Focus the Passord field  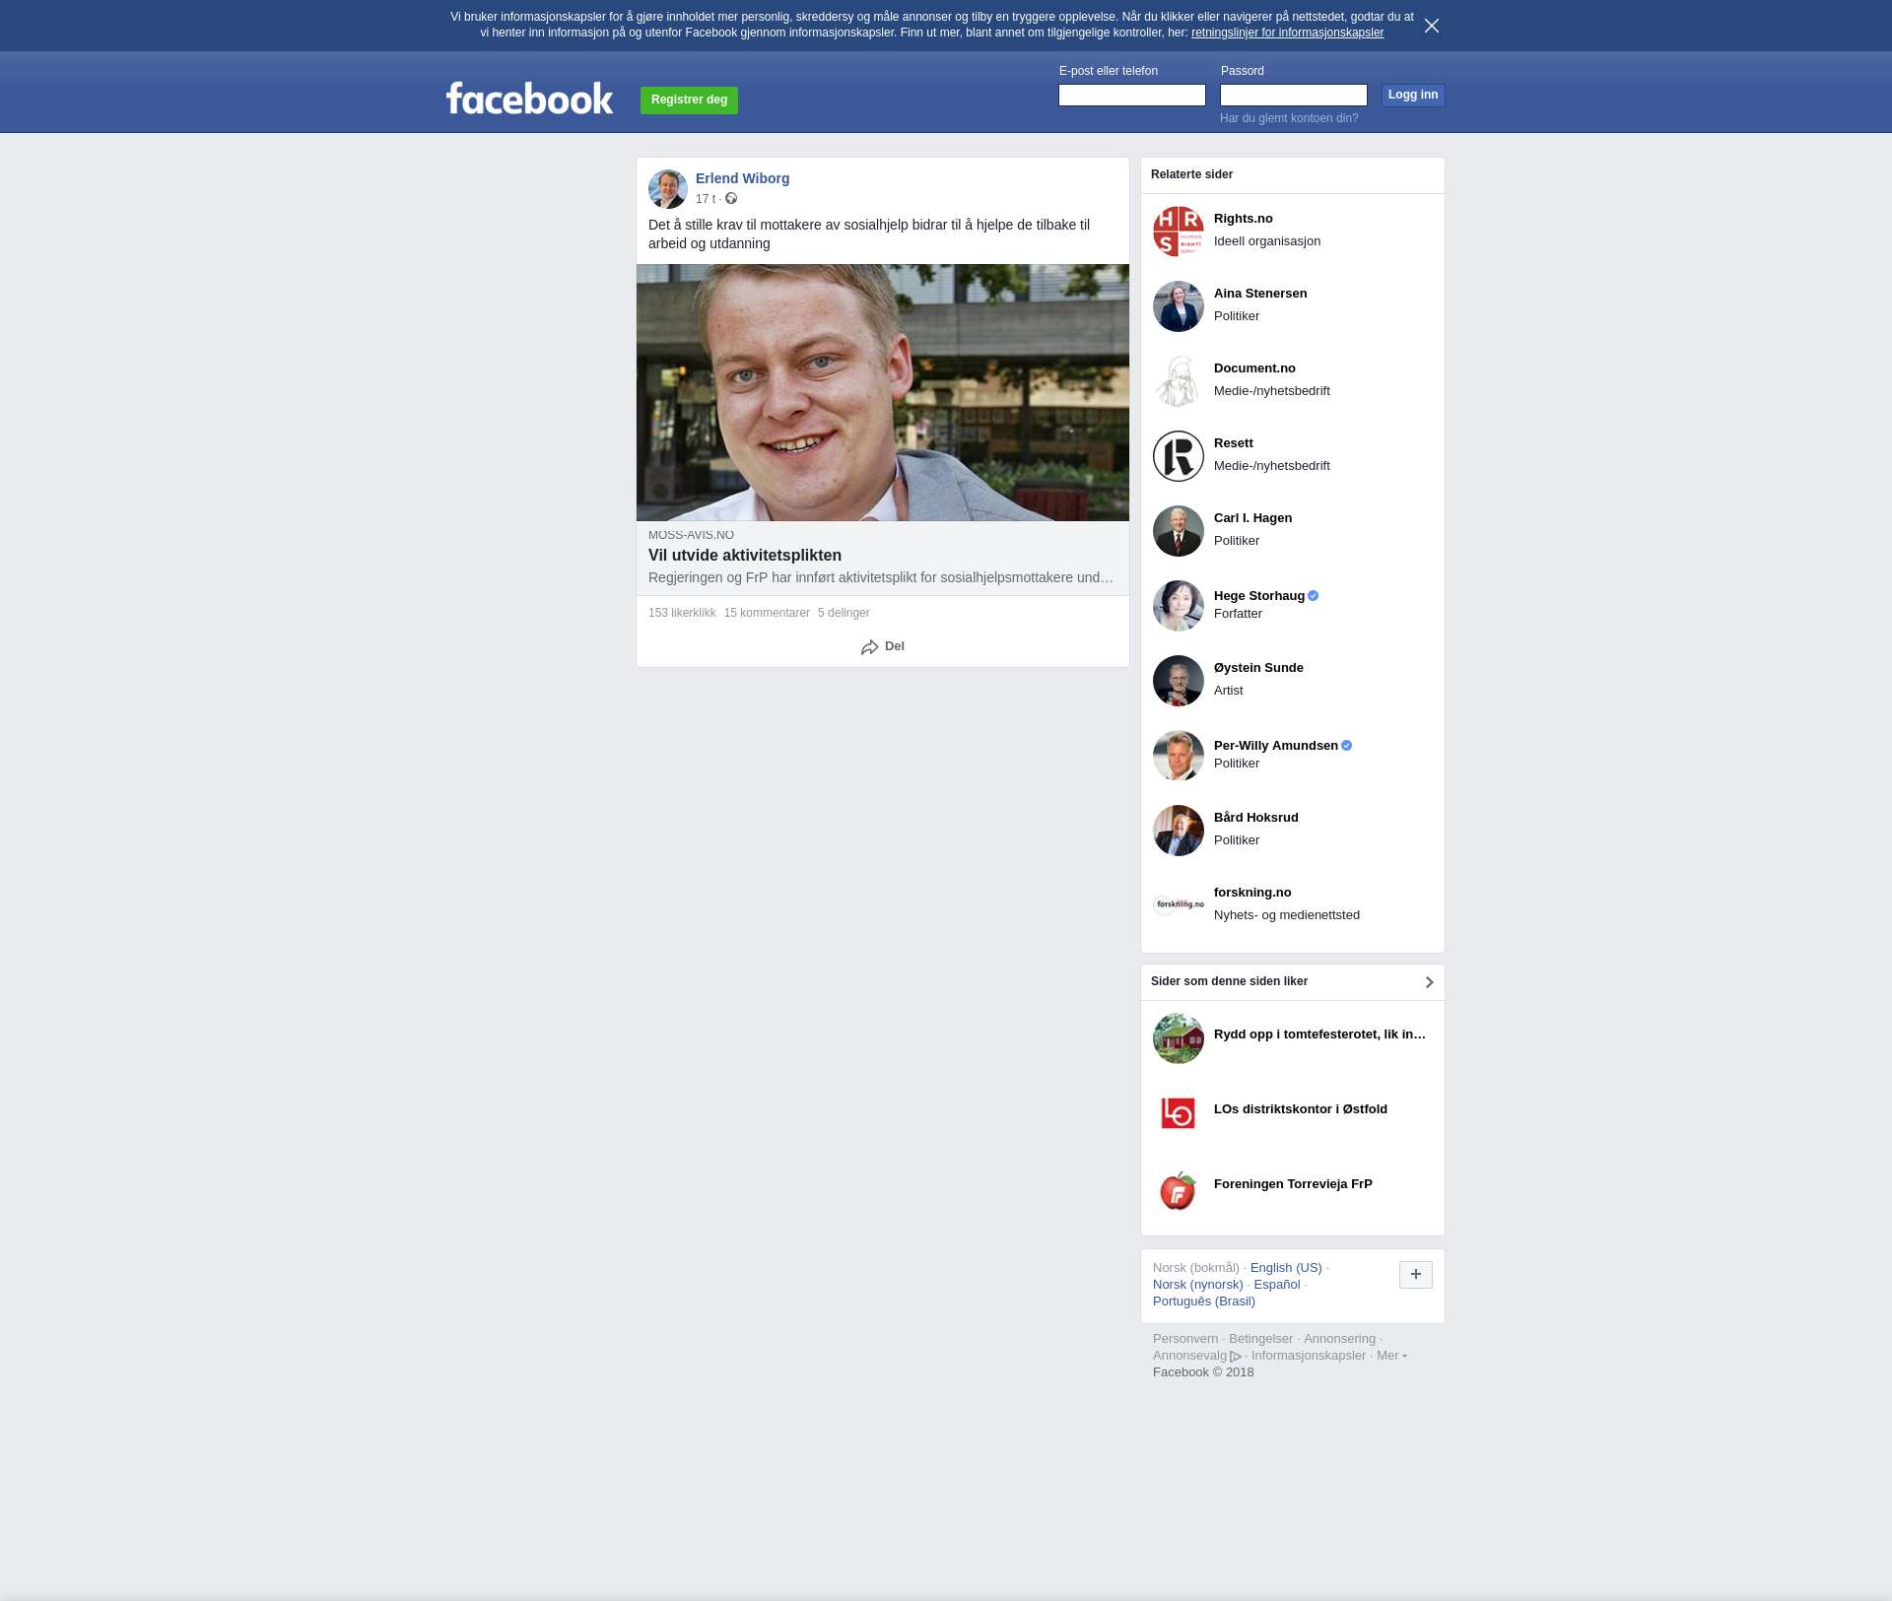point(1294,96)
